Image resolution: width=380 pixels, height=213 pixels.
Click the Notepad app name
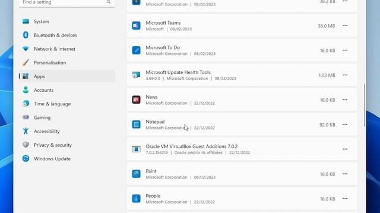(x=155, y=122)
